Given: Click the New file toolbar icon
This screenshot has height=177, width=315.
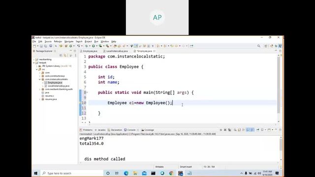Looking at the screenshot, I should coord(34,46).
